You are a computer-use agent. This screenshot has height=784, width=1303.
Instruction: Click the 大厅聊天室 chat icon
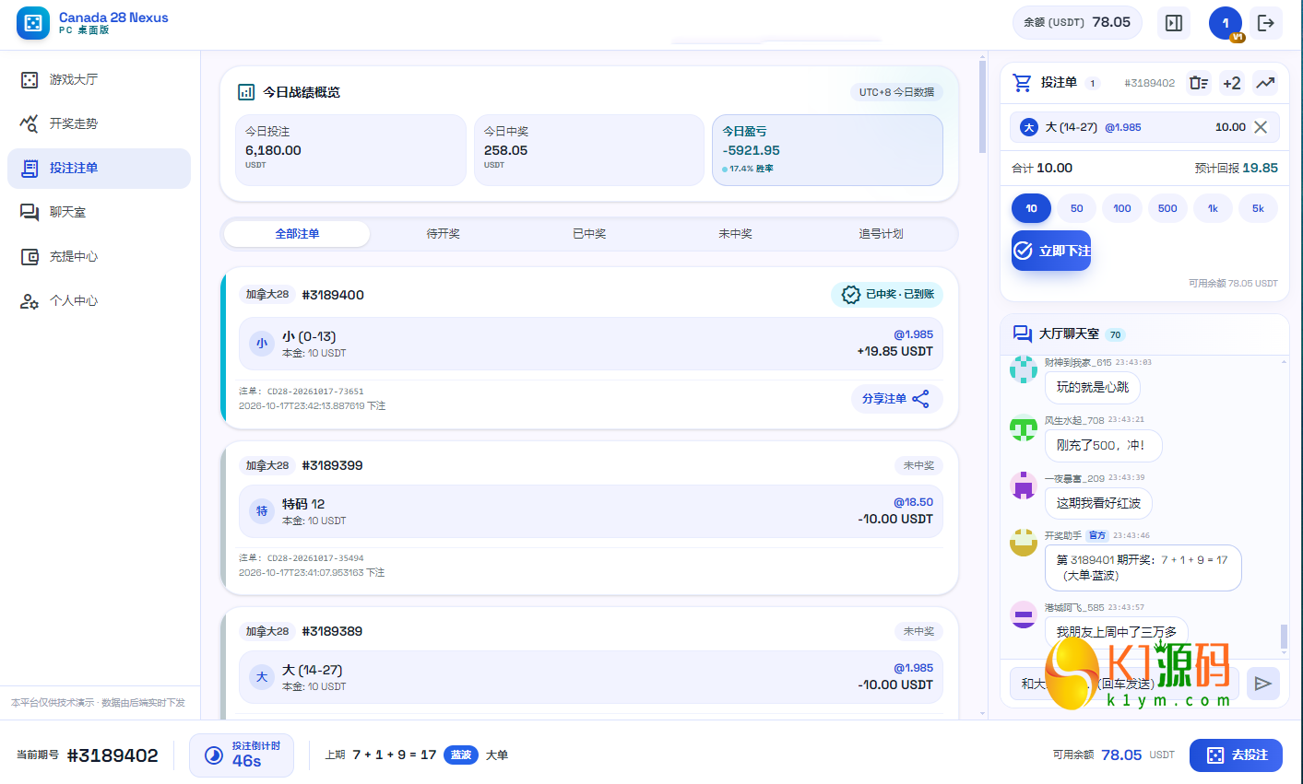point(1022,333)
